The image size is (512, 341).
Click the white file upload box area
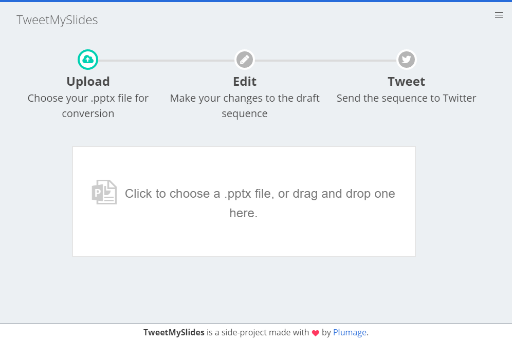(244, 201)
